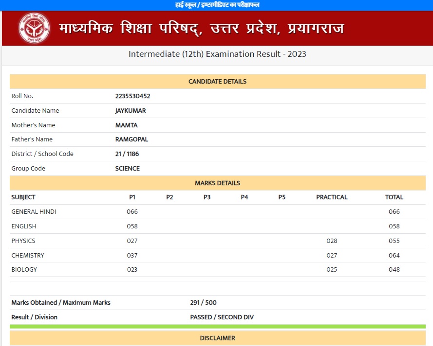Screen dimensions: 433x346
Task: Click the P3 column header
Action: pos(207,197)
